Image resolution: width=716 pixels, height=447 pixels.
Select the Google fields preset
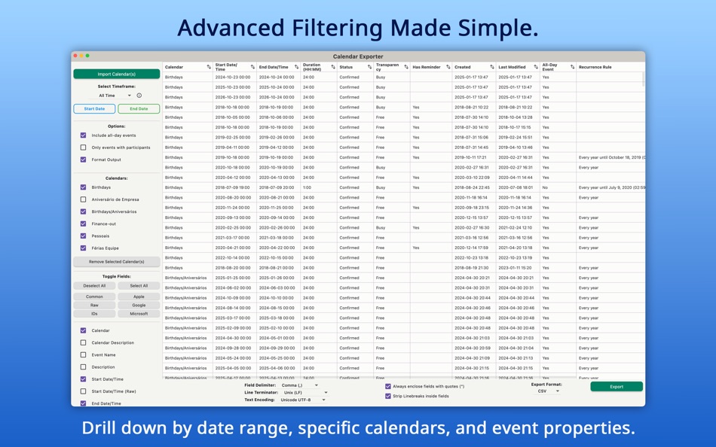[139, 305]
